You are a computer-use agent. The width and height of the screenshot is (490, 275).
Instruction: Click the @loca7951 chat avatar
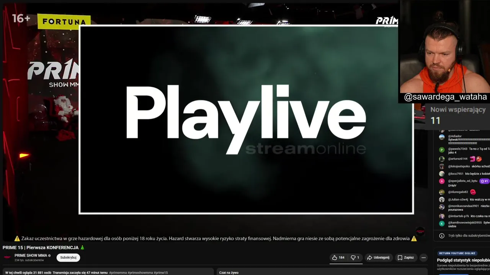pos(442,174)
